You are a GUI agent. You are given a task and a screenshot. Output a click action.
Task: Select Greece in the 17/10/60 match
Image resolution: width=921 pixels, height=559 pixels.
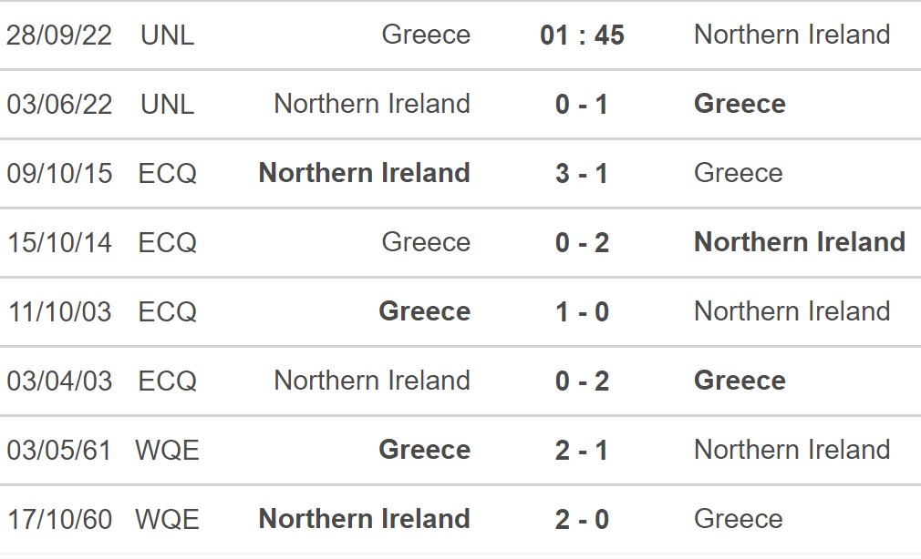point(738,519)
